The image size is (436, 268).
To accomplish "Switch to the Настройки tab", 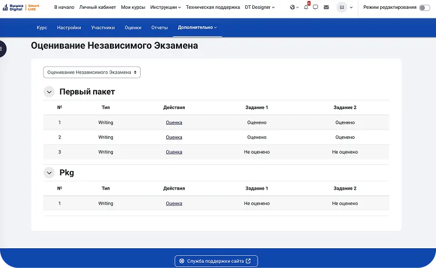I will (x=69, y=27).
